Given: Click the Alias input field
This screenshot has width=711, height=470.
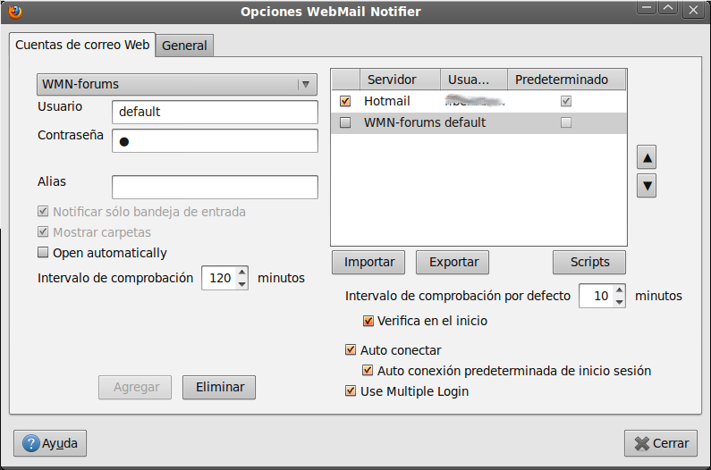Looking at the screenshot, I should pos(215,187).
